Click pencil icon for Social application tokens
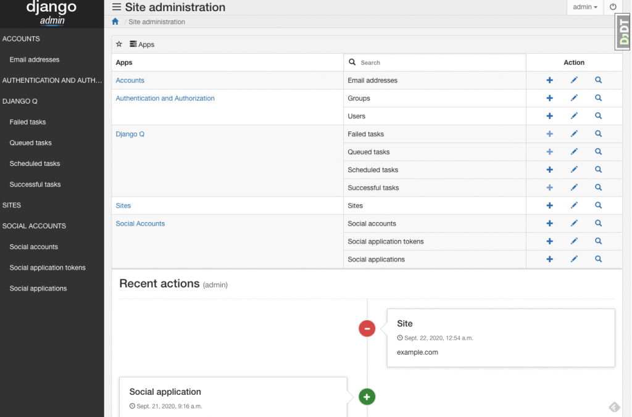Screen dimensions: 632x417 click(574, 241)
